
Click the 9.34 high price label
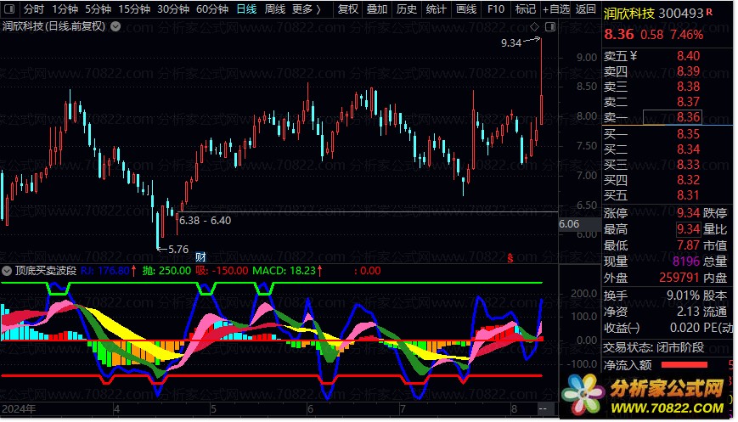point(511,42)
